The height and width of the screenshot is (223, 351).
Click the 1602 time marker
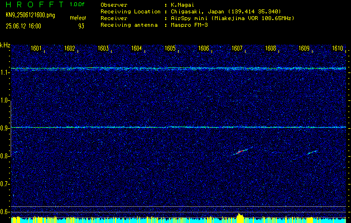click(x=70, y=48)
